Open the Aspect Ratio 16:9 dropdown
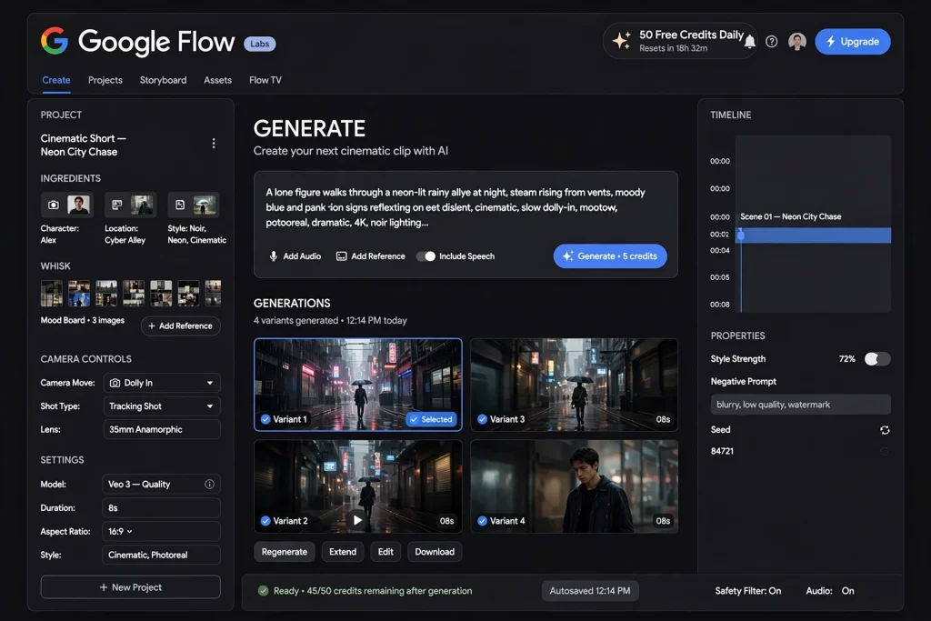 pyautogui.click(x=162, y=531)
